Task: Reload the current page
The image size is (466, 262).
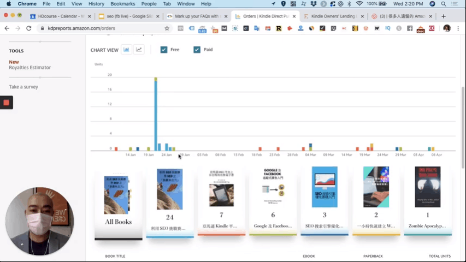Action: tap(29, 28)
